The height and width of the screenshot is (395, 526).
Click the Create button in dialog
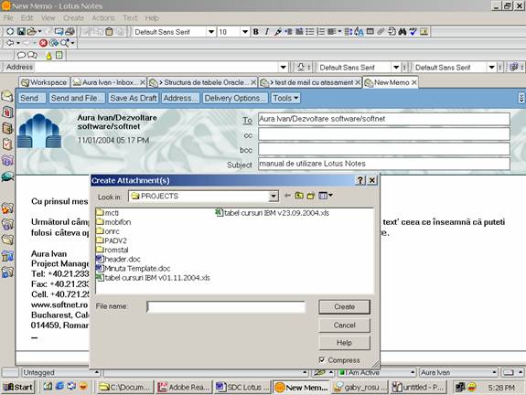345,307
